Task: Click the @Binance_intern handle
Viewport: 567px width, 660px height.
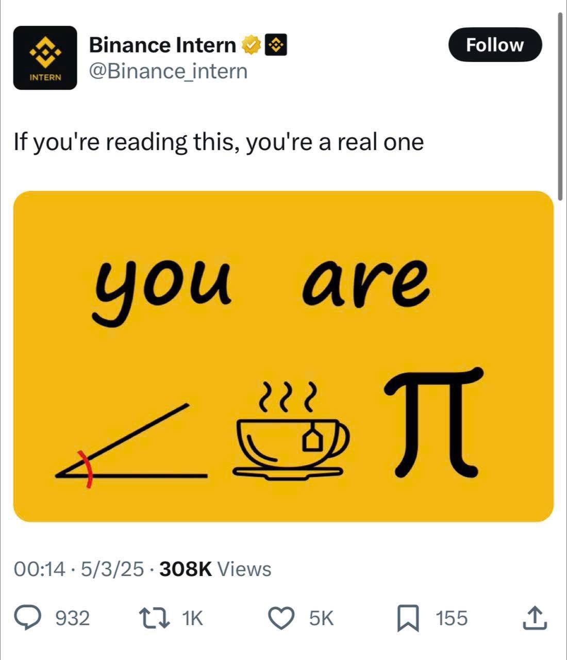Action: (168, 71)
